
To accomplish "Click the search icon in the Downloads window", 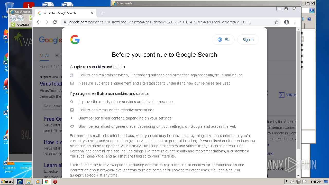I will pyautogui.click(x=312, y=11).
